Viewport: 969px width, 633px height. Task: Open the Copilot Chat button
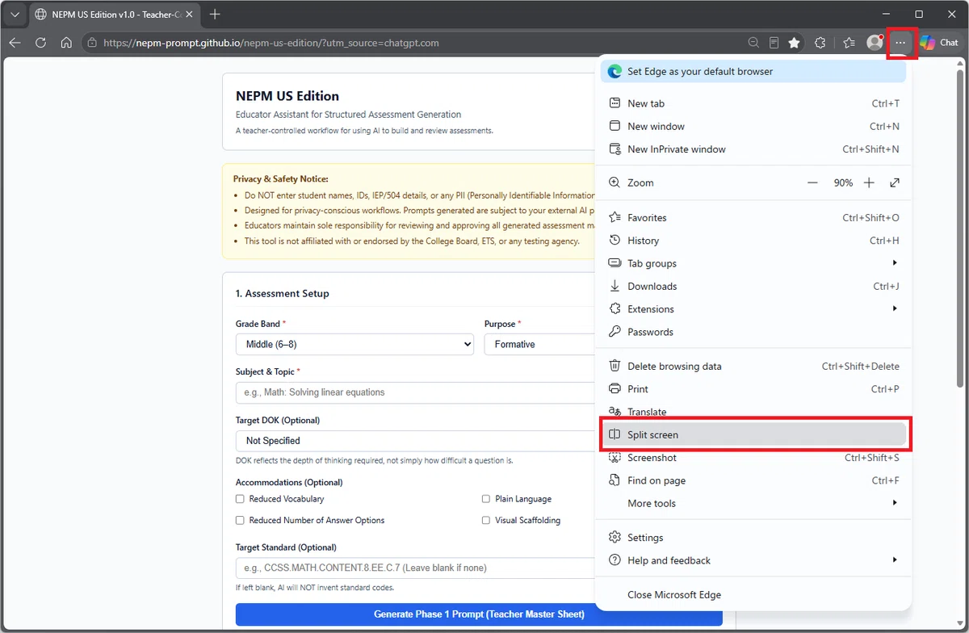(939, 43)
